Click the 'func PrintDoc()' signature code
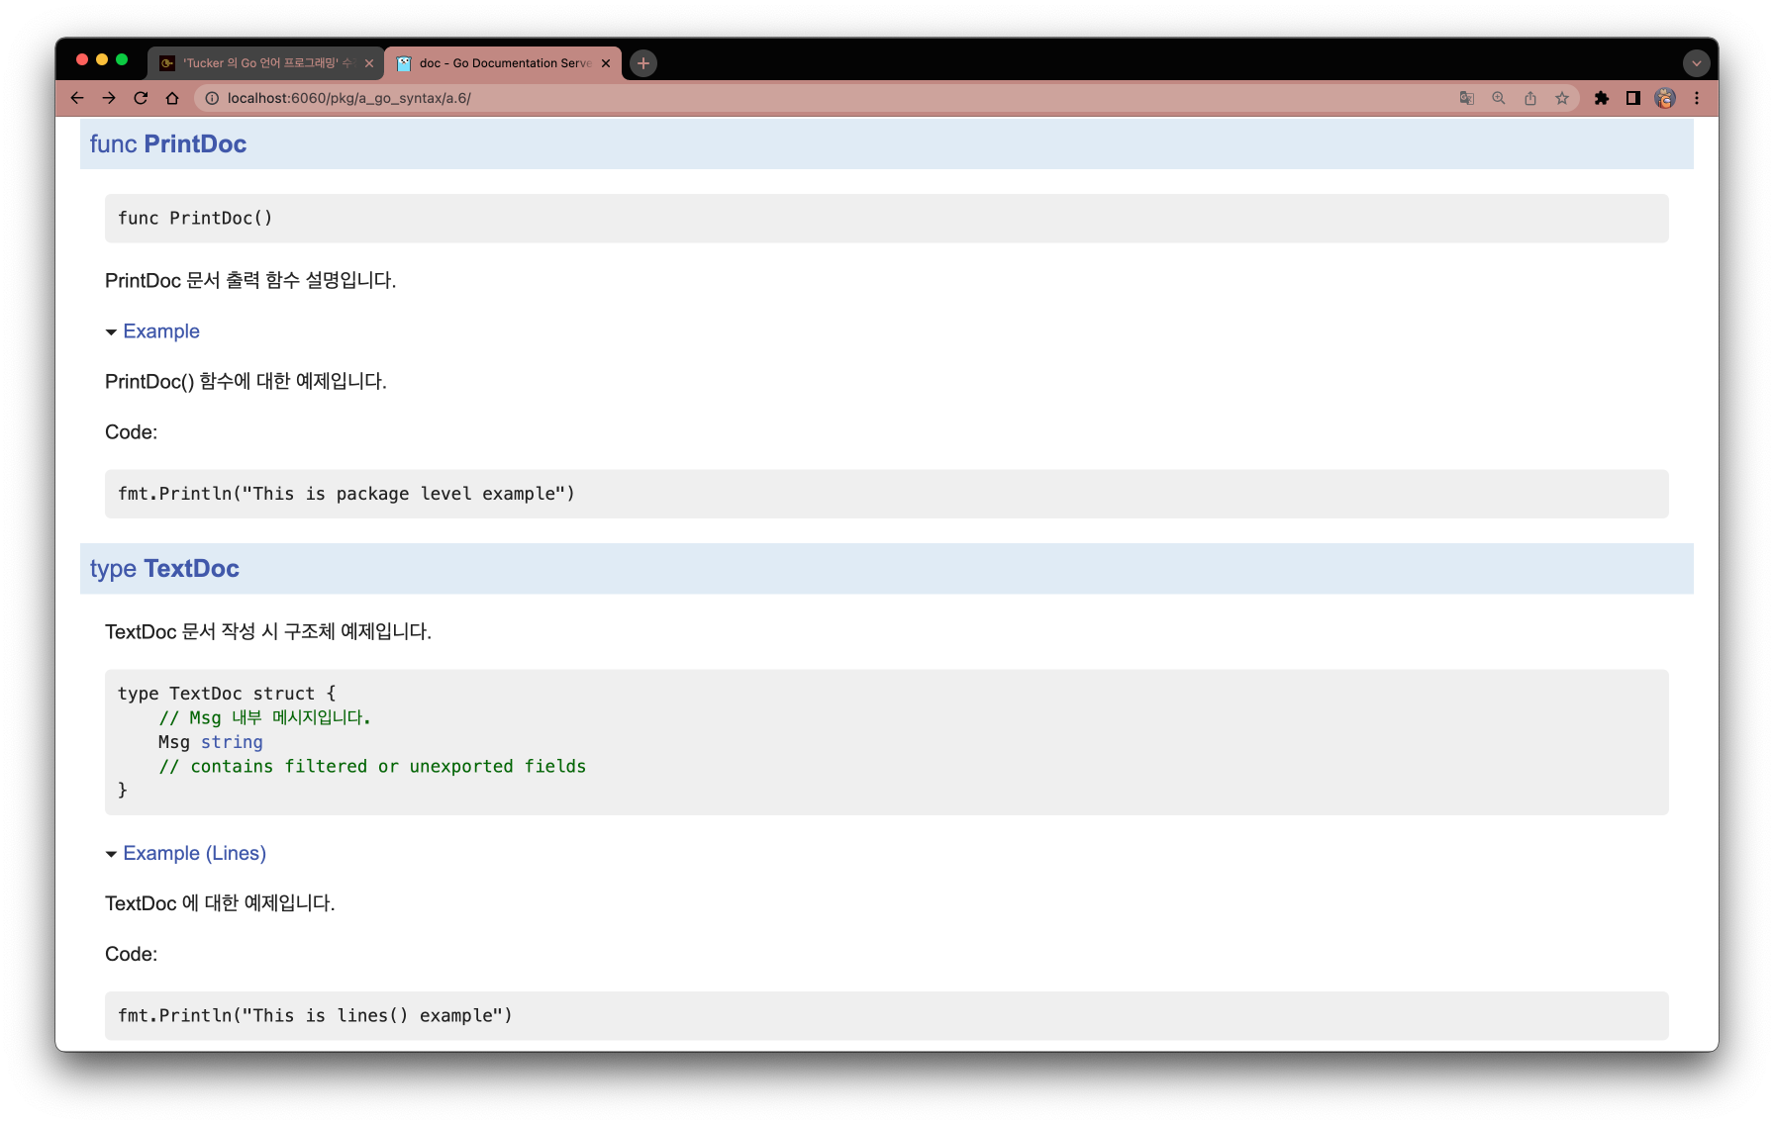The image size is (1774, 1125). click(x=195, y=218)
